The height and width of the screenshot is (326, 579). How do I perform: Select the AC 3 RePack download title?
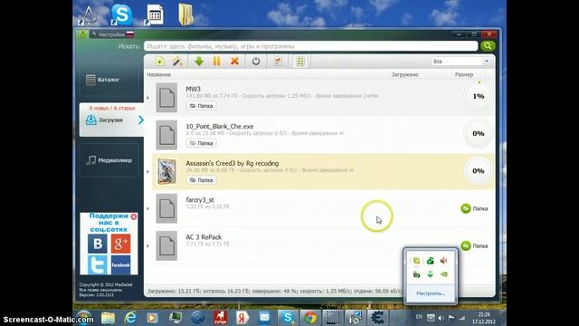point(204,237)
